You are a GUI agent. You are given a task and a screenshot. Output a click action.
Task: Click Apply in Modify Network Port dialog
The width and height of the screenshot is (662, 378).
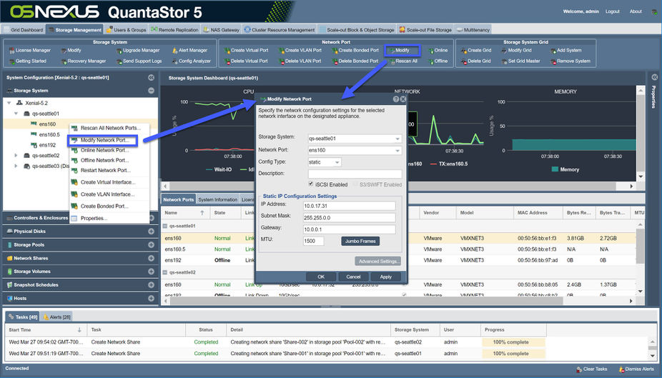click(x=386, y=277)
